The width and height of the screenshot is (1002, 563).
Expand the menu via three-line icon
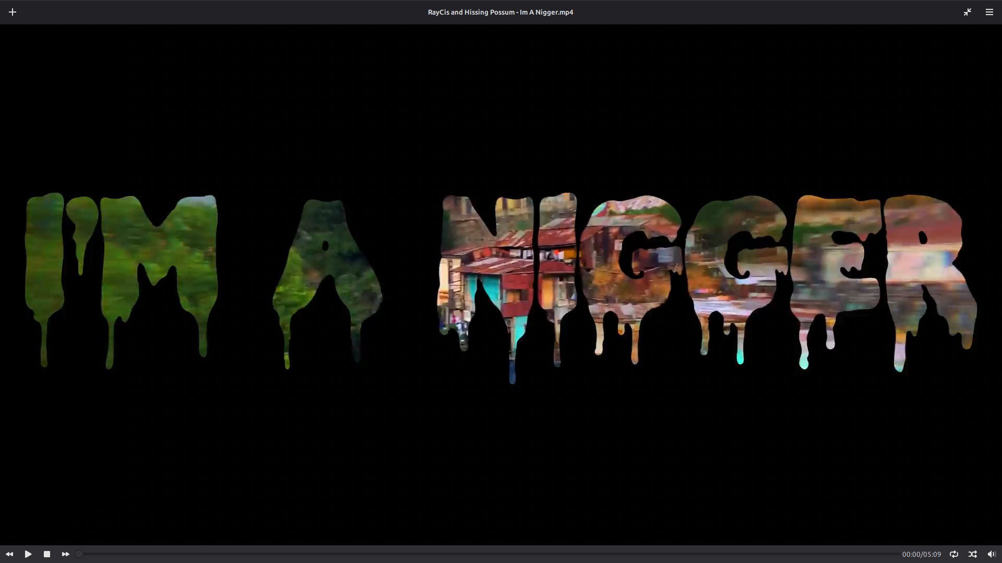click(x=989, y=12)
